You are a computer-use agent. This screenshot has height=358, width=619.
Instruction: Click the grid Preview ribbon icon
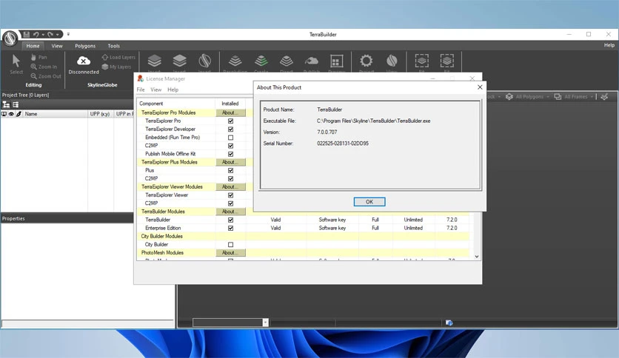point(336,61)
